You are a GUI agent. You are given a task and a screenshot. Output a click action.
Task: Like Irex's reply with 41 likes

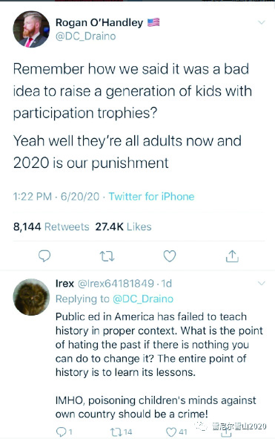point(176,432)
